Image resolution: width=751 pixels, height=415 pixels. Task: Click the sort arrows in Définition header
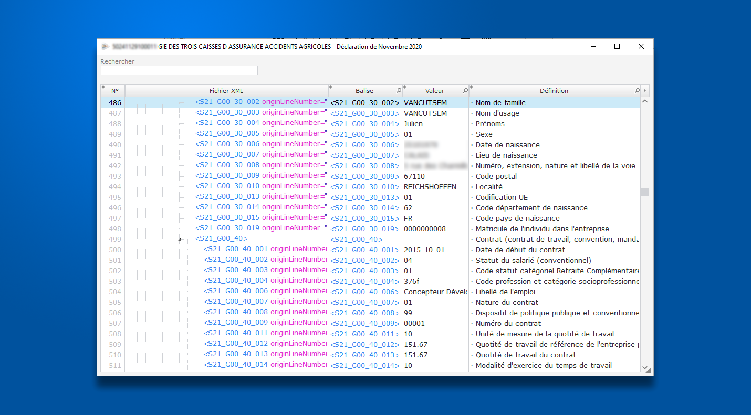pyautogui.click(x=472, y=87)
